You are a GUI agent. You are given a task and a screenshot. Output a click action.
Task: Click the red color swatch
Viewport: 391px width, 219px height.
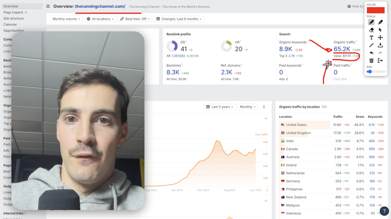[376, 10]
